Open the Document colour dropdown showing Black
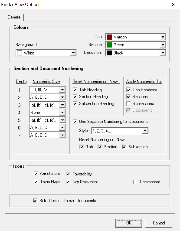The image size is (180, 231). (x=163, y=53)
